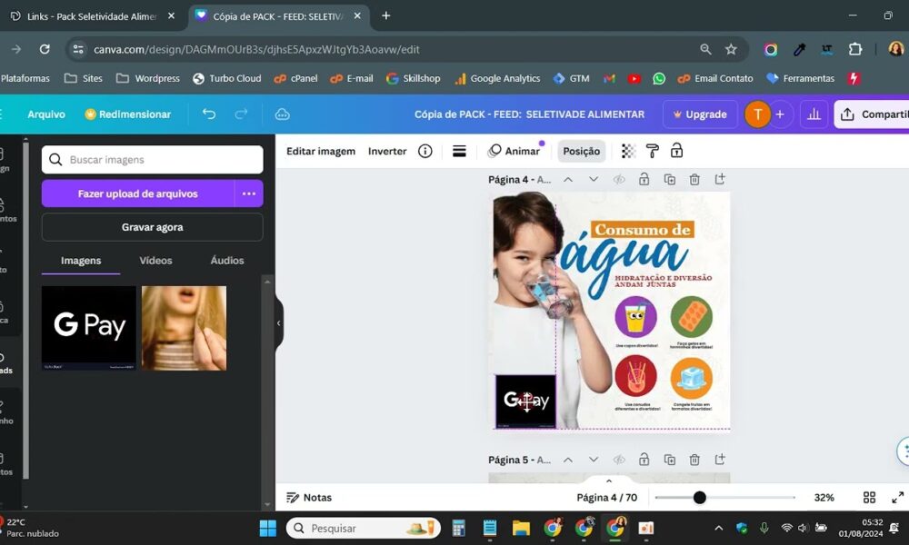Select the blonde woman uploaded image thumbnail

pos(184,328)
